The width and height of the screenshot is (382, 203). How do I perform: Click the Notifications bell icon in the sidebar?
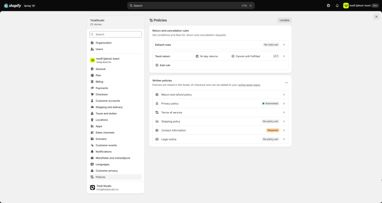pos(92,152)
